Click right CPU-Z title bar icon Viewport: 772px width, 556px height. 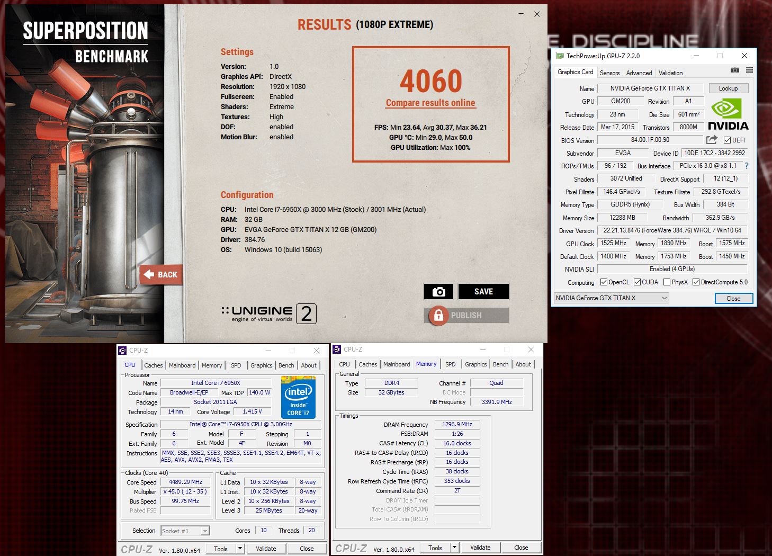tap(337, 349)
